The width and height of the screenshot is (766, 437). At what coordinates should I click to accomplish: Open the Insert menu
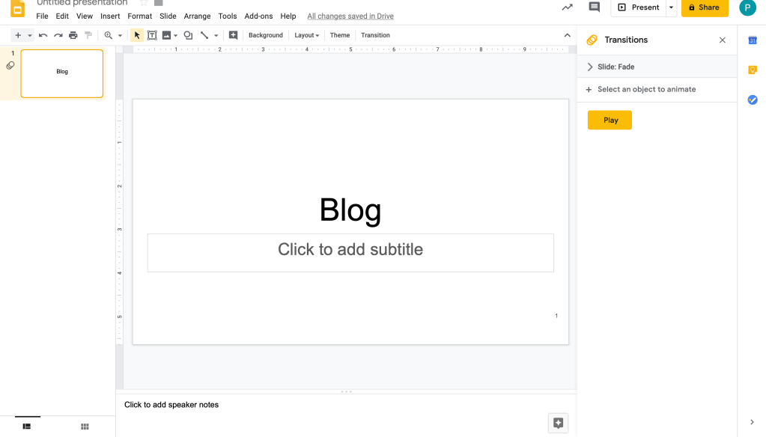pyautogui.click(x=110, y=16)
